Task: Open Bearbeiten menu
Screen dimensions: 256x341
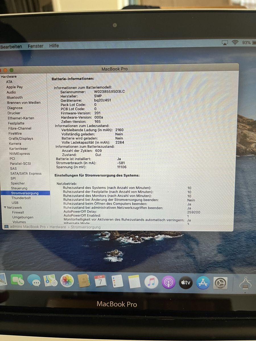Action: click(11, 47)
